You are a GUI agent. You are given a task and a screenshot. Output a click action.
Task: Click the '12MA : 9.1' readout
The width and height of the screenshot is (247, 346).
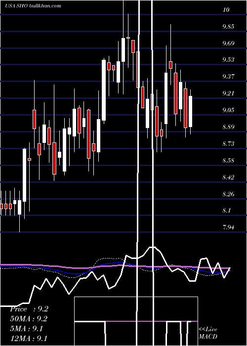[29, 338]
